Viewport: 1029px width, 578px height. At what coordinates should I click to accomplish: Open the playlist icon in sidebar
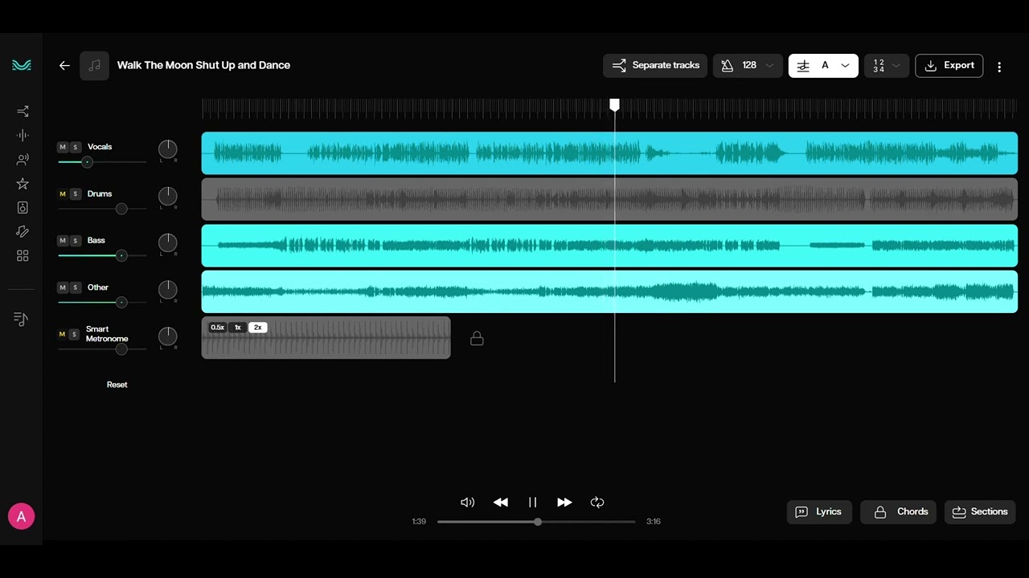point(22,320)
